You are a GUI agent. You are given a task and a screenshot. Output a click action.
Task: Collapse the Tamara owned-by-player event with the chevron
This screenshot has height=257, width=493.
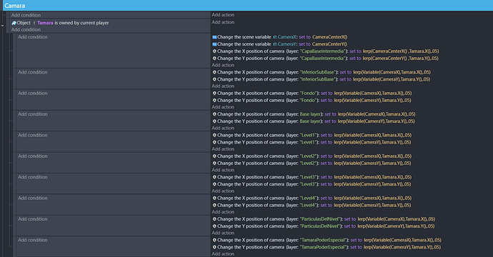point(3,26)
